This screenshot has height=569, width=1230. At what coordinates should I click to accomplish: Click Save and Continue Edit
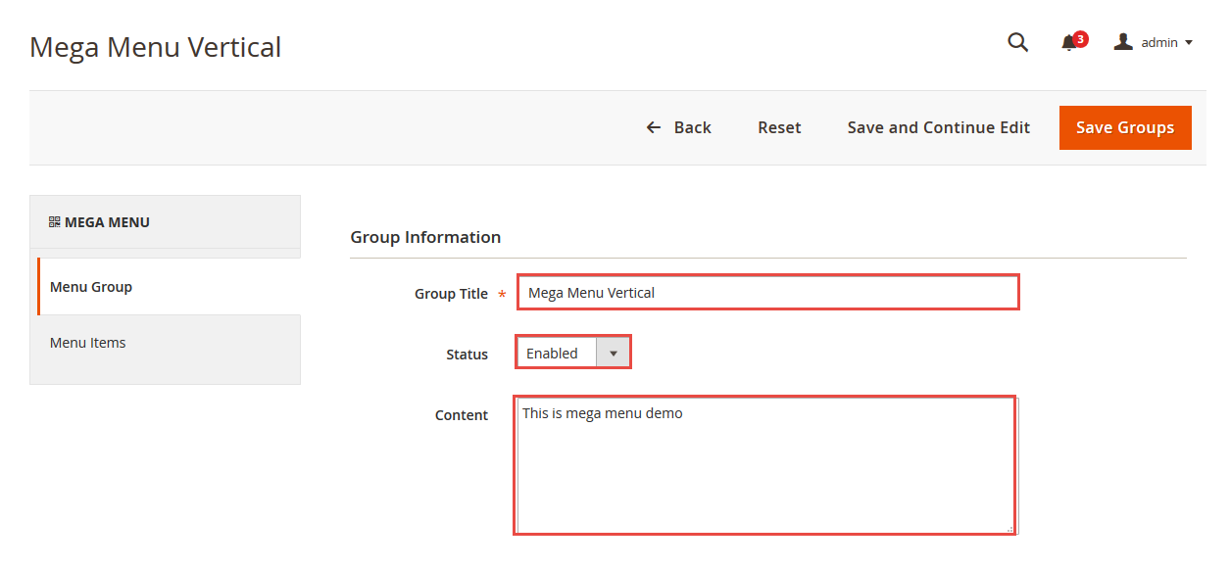(939, 127)
